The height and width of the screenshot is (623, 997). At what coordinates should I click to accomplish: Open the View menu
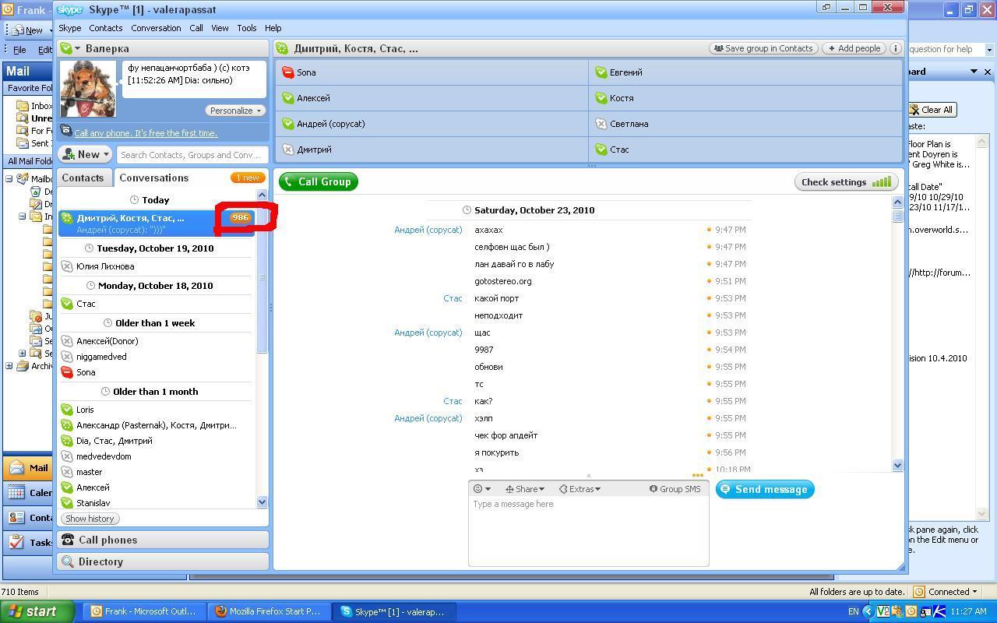click(220, 28)
